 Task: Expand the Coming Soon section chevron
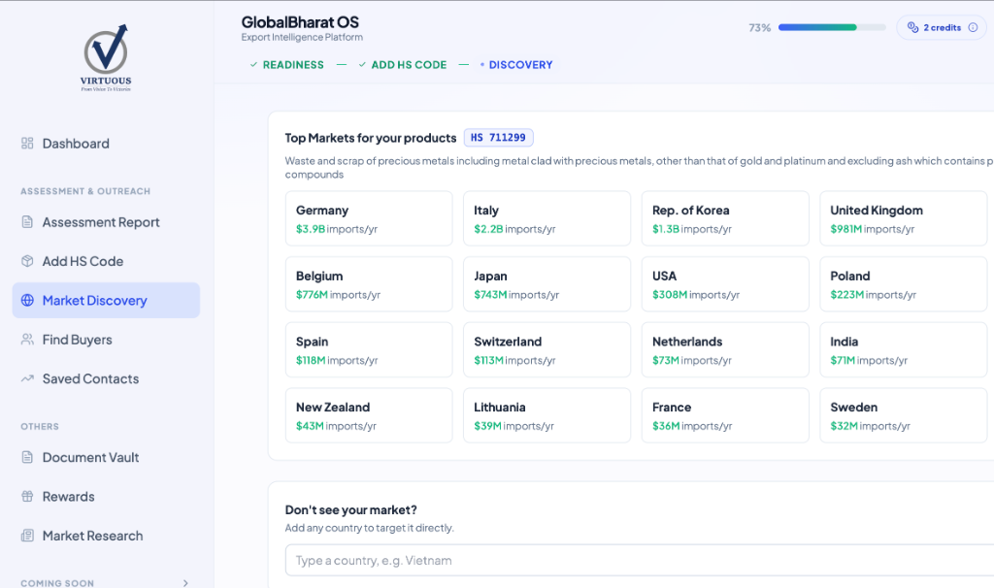[x=185, y=583]
